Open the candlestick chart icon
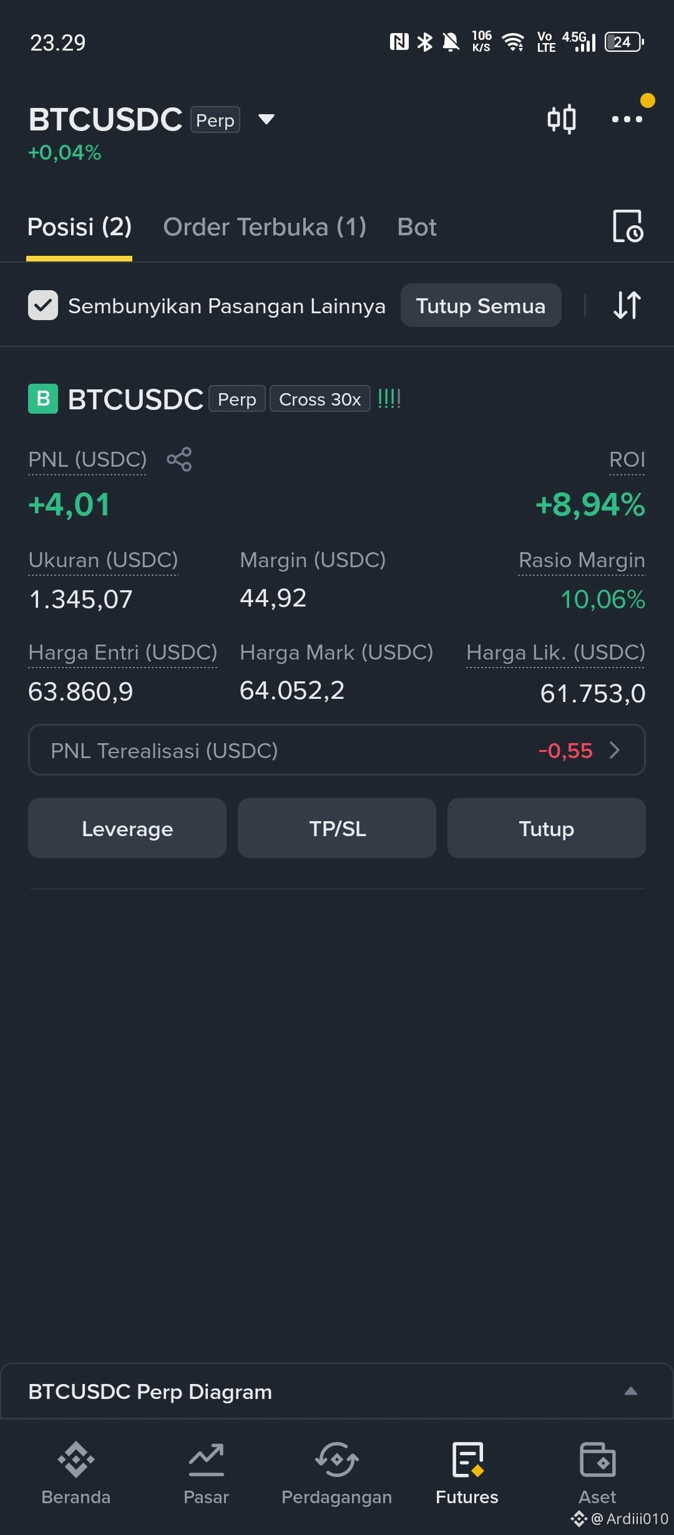This screenshot has height=1535, width=674. click(x=561, y=119)
